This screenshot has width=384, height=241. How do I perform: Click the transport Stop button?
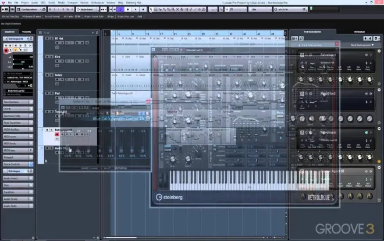coord(127,9)
